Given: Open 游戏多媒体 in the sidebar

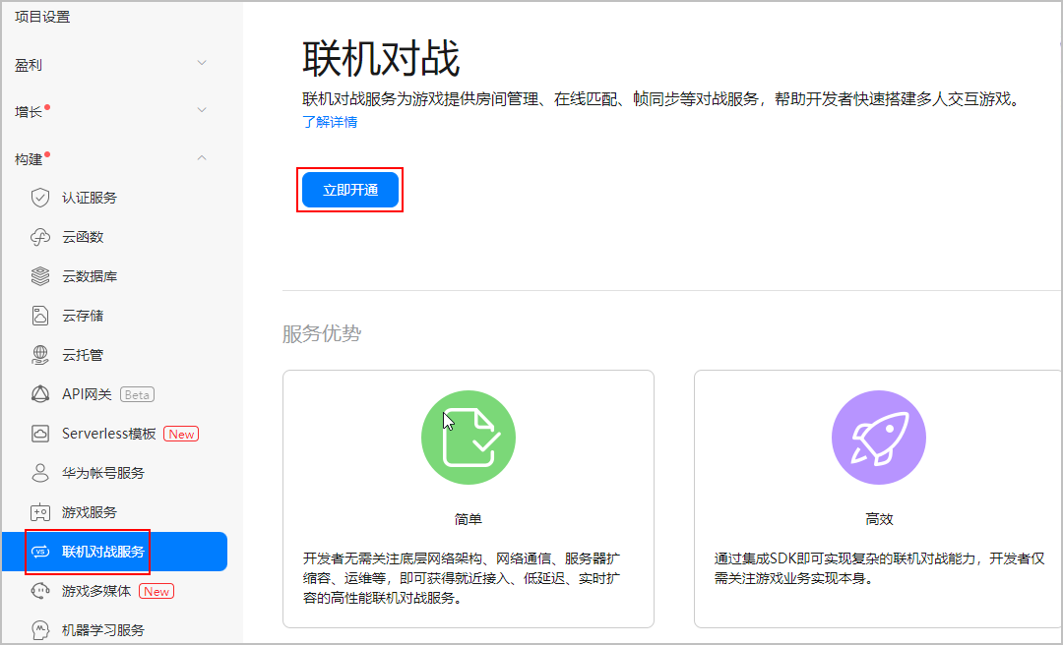Looking at the screenshot, I should point(96,591).
